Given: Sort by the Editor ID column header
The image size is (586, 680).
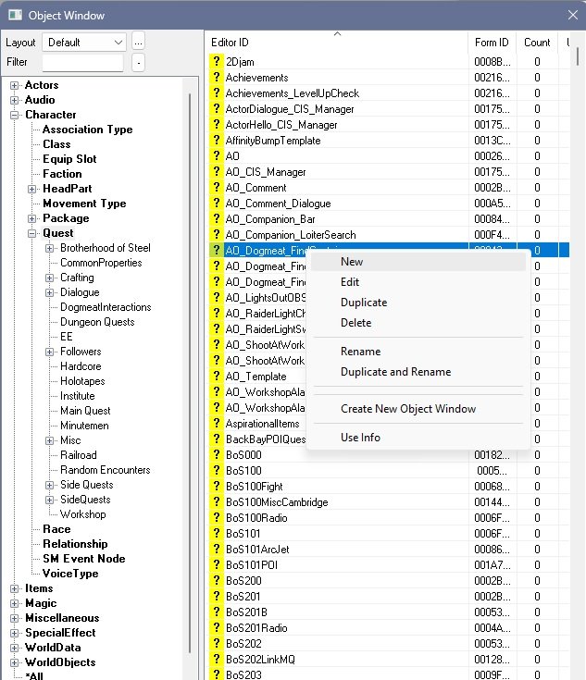Looking at the screenshot, I should tap(336, 42).
